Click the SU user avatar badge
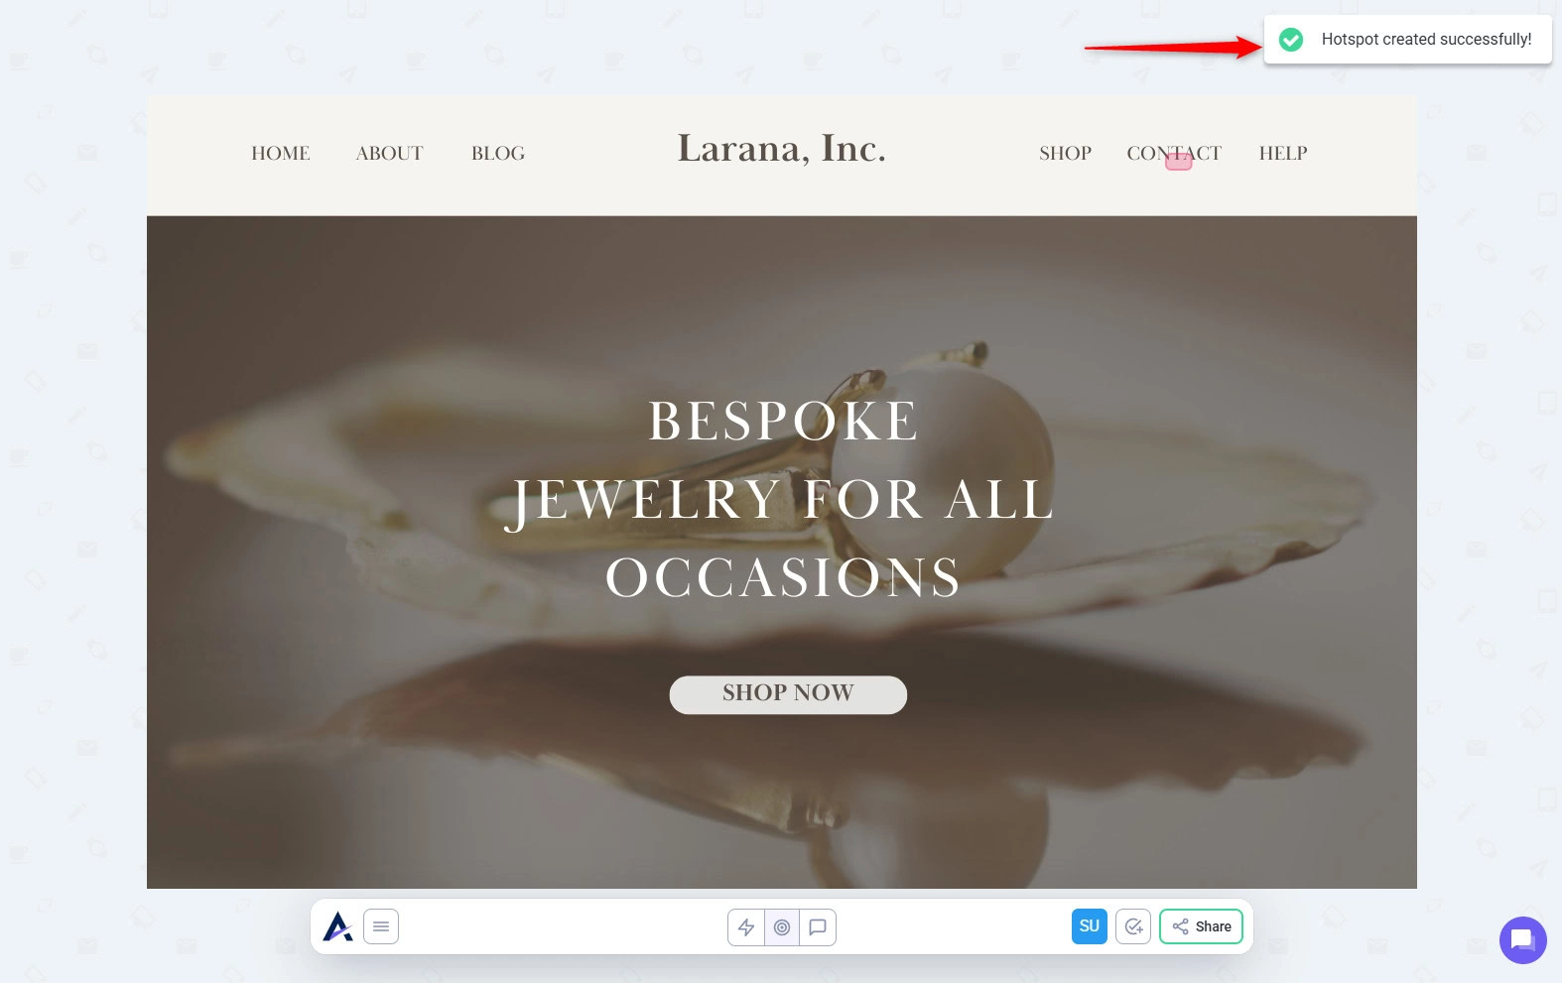Screen dimensions: 1562x983 1090,926
